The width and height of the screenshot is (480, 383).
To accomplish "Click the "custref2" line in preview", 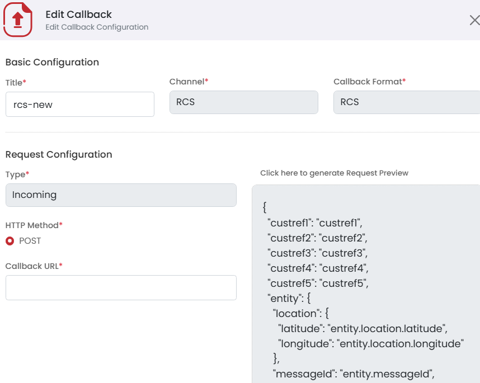I will 317,238.
